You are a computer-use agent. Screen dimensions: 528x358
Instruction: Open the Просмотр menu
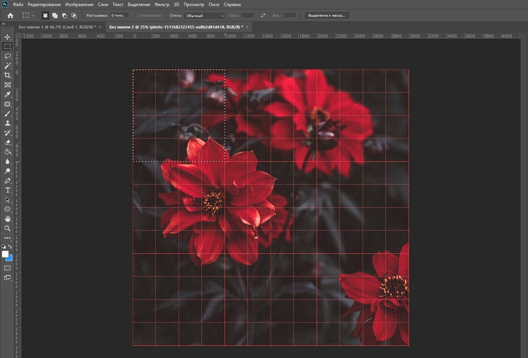click(194, 5)
